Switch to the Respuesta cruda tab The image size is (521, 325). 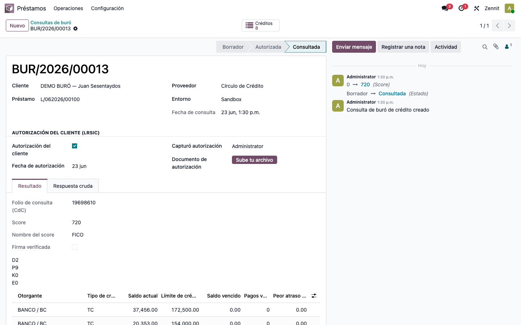pyautogui.click(x=73, y=186)
